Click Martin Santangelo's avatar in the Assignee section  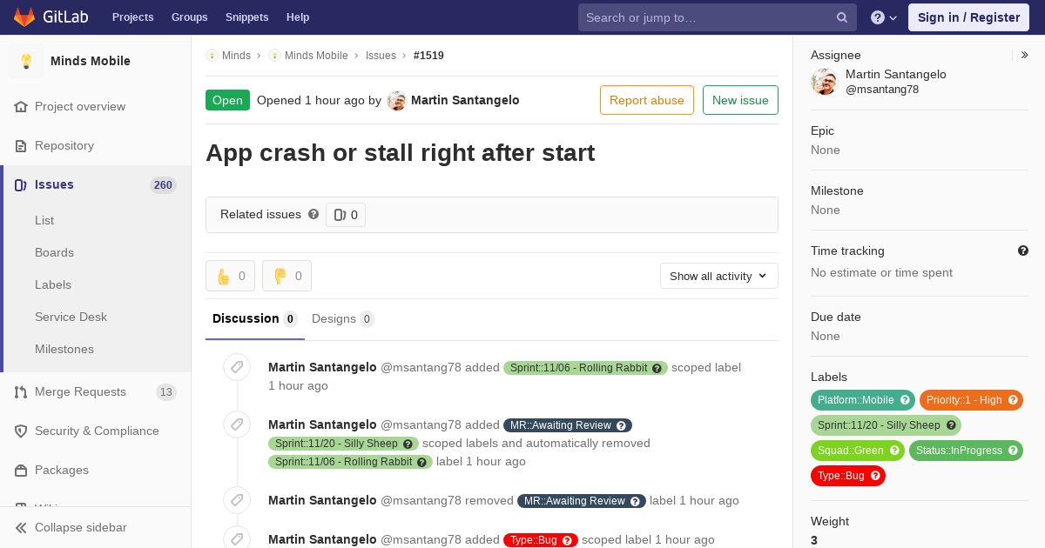824,82
